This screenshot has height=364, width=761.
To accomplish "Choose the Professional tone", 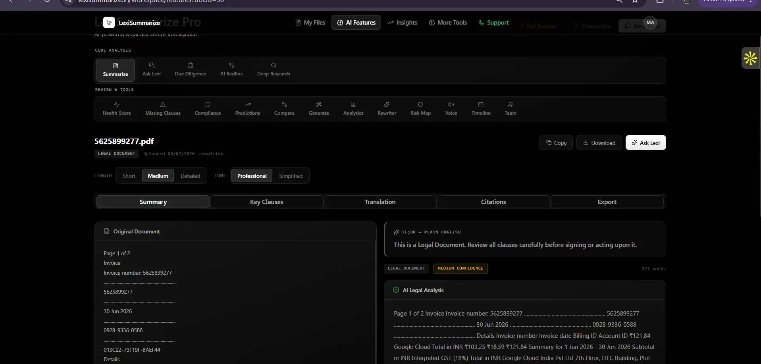I will [252, 176].
